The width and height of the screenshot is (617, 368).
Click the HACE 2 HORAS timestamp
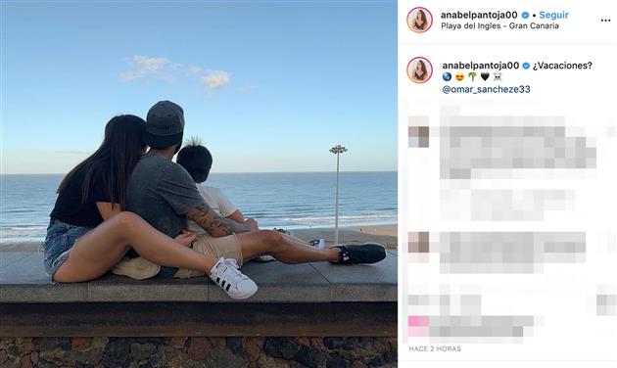[x=435, y=348]
